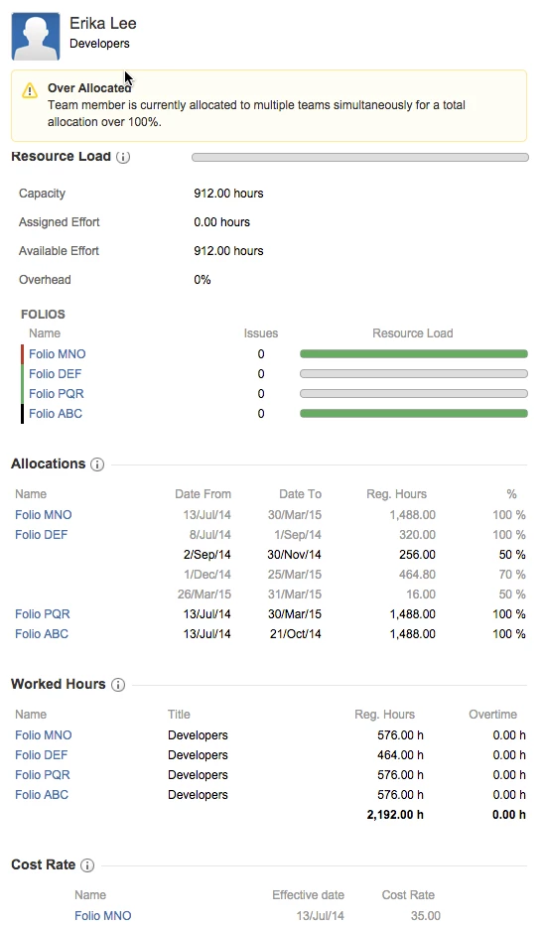
Task: Click the green resource load bar for Folio MNO
Action: [x=414, y=354]
